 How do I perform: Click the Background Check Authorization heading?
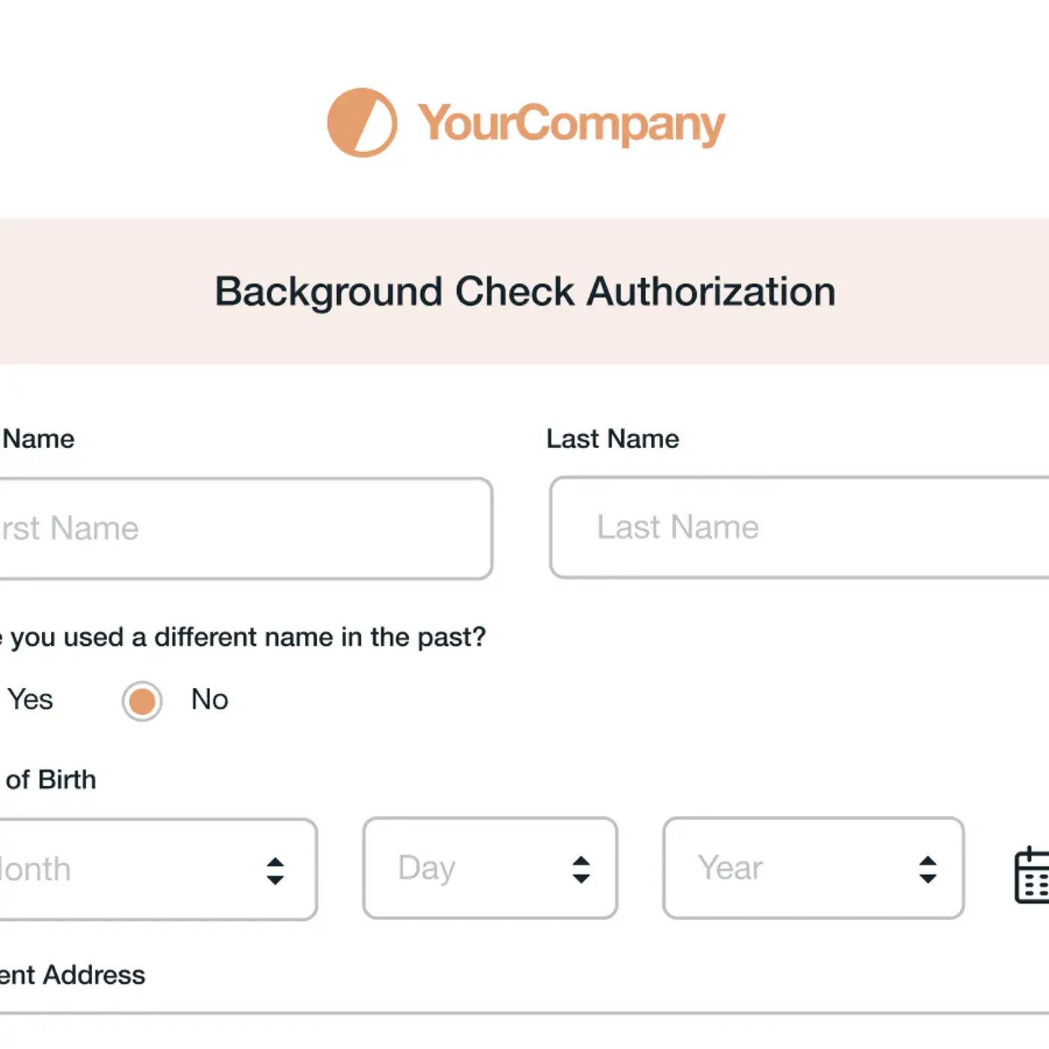(x=524, y=291)
